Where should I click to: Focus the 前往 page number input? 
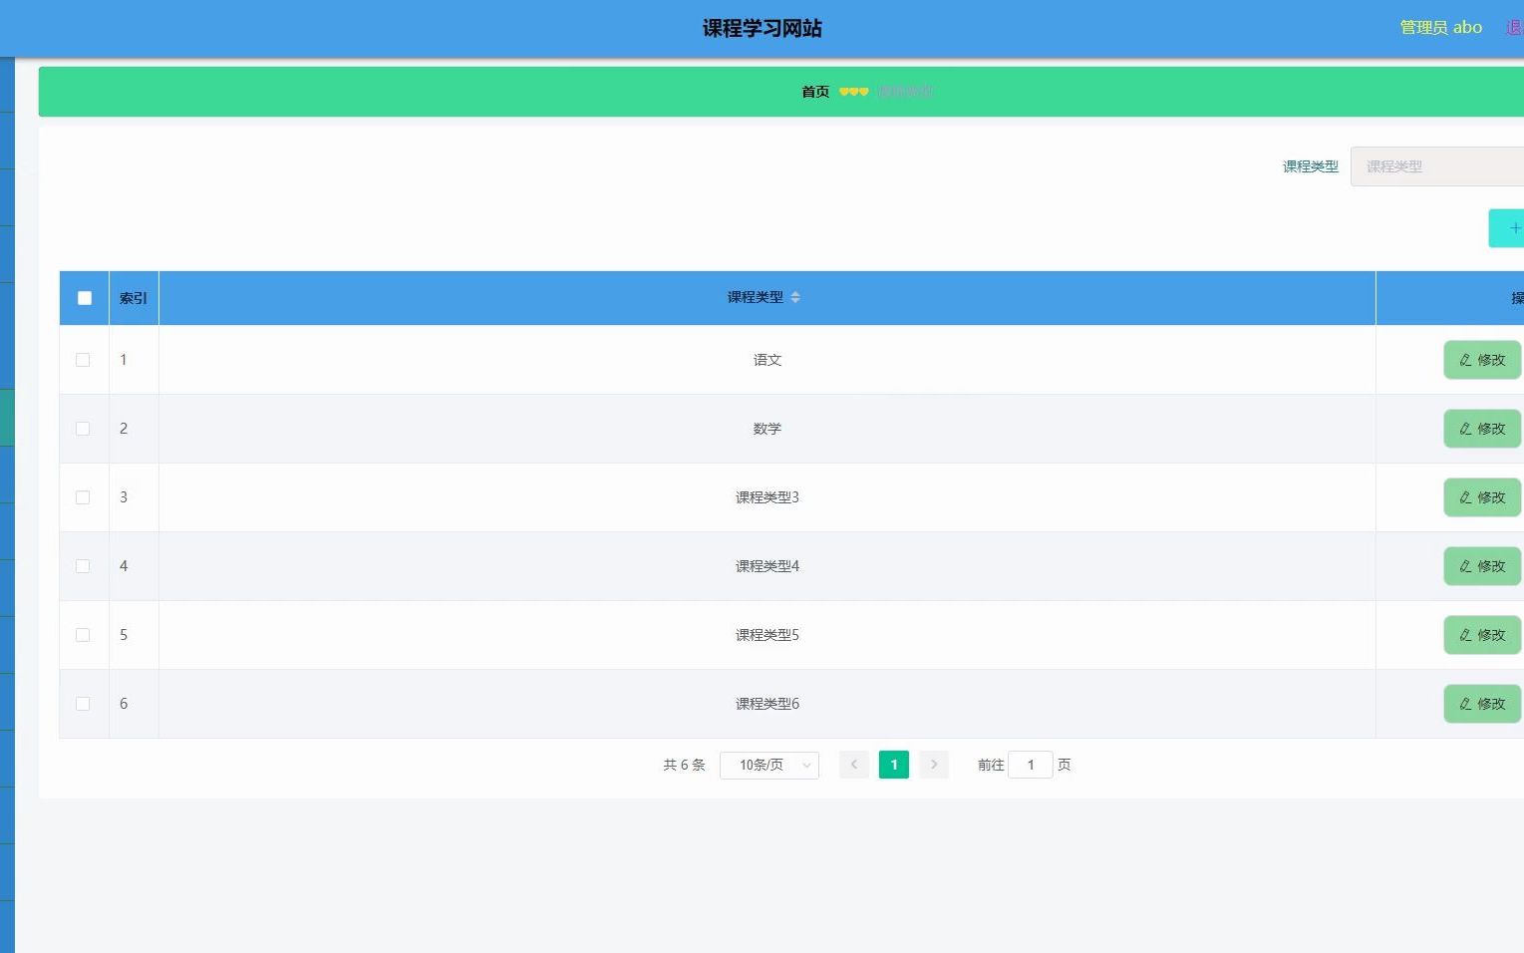click(1031, 765)
